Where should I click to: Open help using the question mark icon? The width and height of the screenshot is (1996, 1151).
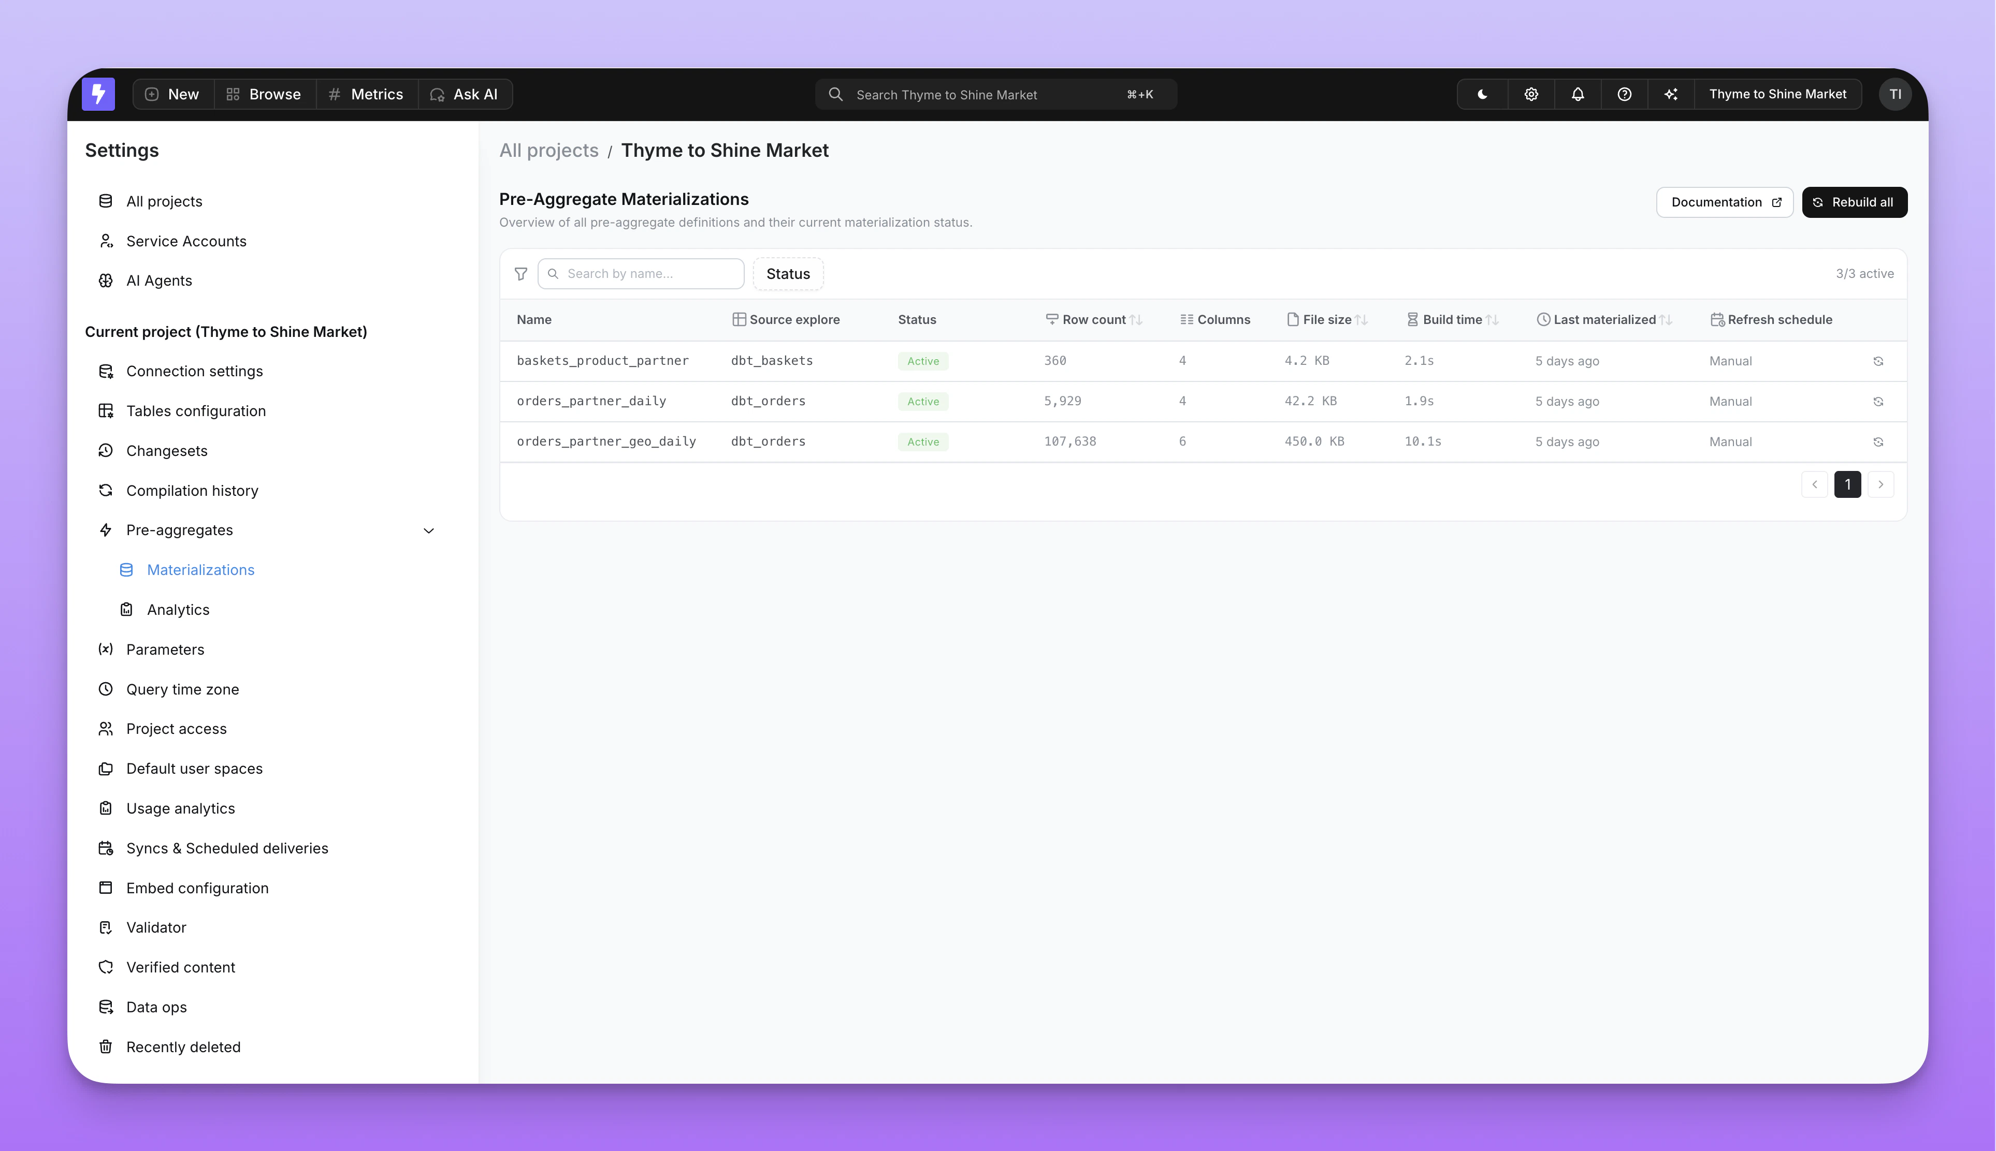(x=1625, y=94)
